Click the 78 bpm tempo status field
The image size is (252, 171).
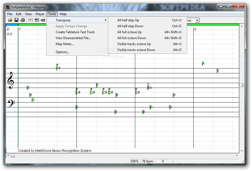pos(147,161)
